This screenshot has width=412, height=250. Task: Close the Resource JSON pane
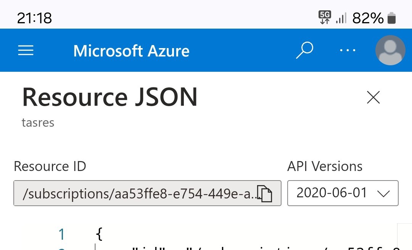click(373, 97)
